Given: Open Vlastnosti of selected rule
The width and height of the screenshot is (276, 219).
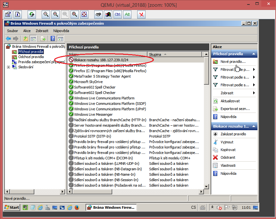Looking at the screenshot, I should click(228, 165).
